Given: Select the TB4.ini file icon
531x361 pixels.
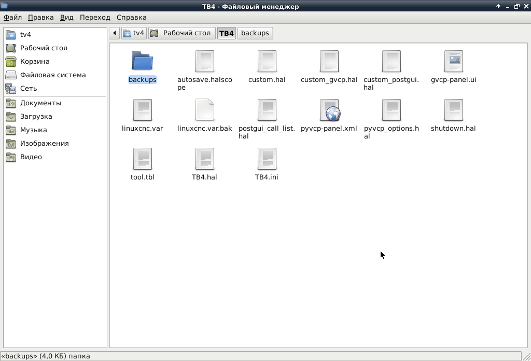Looking at the screenshot, I should (x=267, y=159).
